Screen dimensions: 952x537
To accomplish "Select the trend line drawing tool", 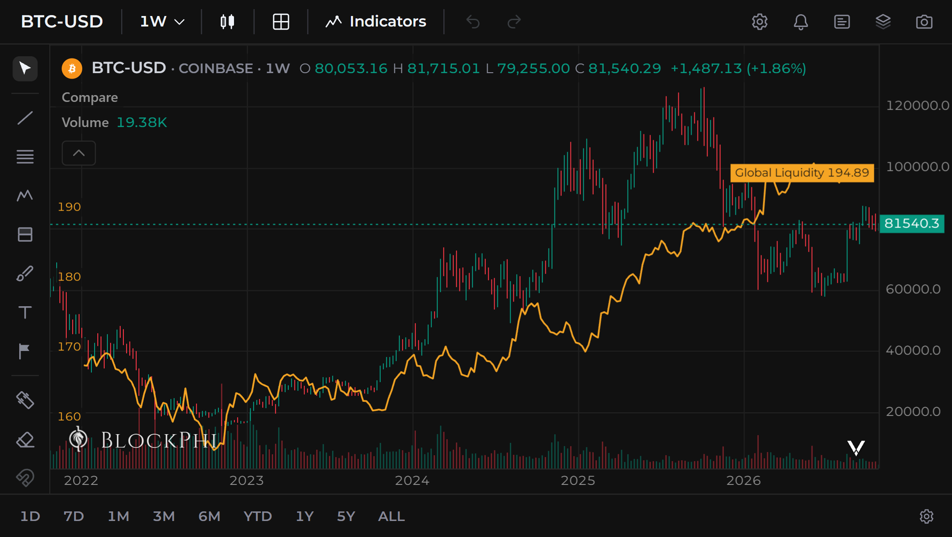I will tap(25, 118).
